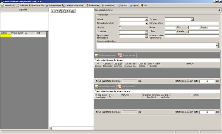Select the arrow pointer tool in canvas toolbar
Viewport: 222px width, 134px height.
[x=53, y=11]
